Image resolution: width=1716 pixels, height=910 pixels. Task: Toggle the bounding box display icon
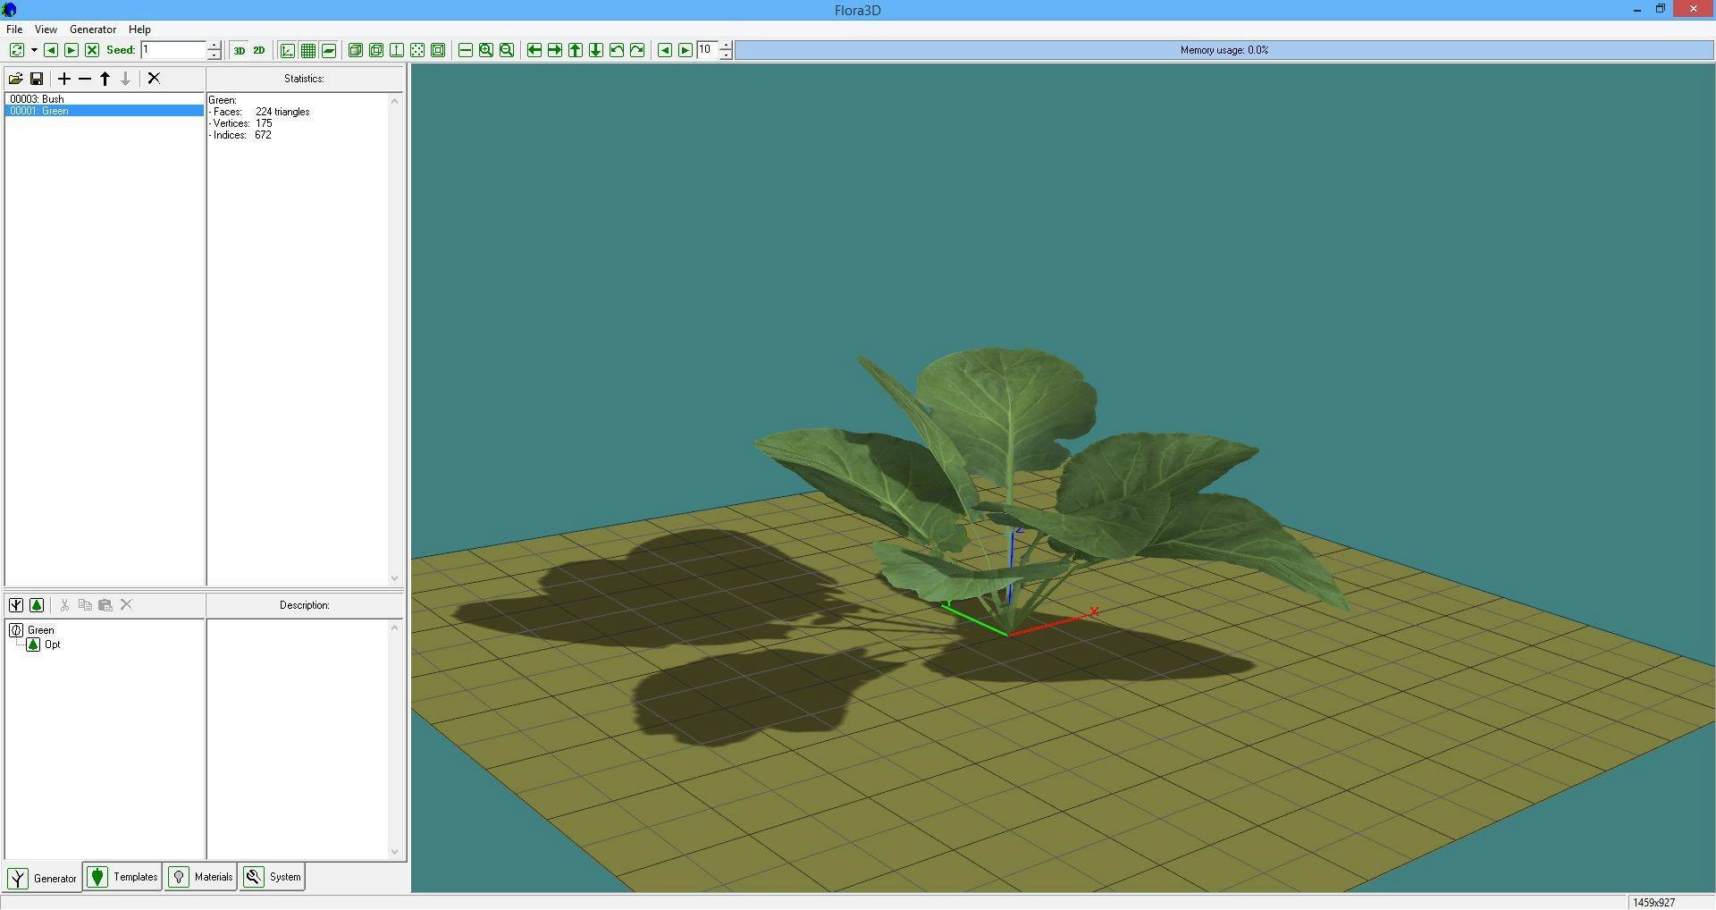[438, 50]
